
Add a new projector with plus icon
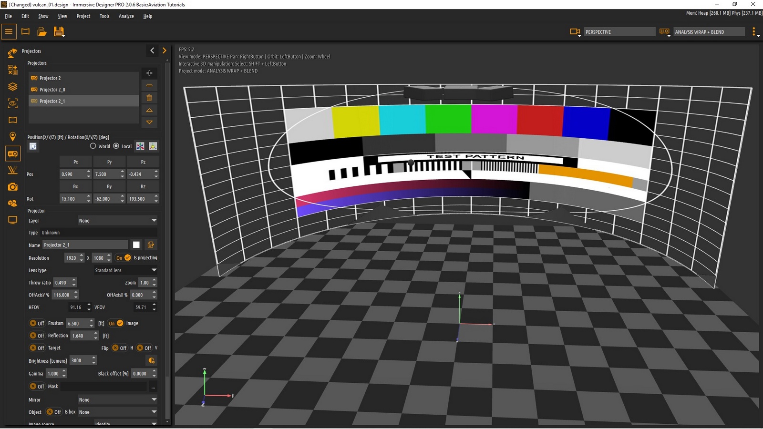149,73
